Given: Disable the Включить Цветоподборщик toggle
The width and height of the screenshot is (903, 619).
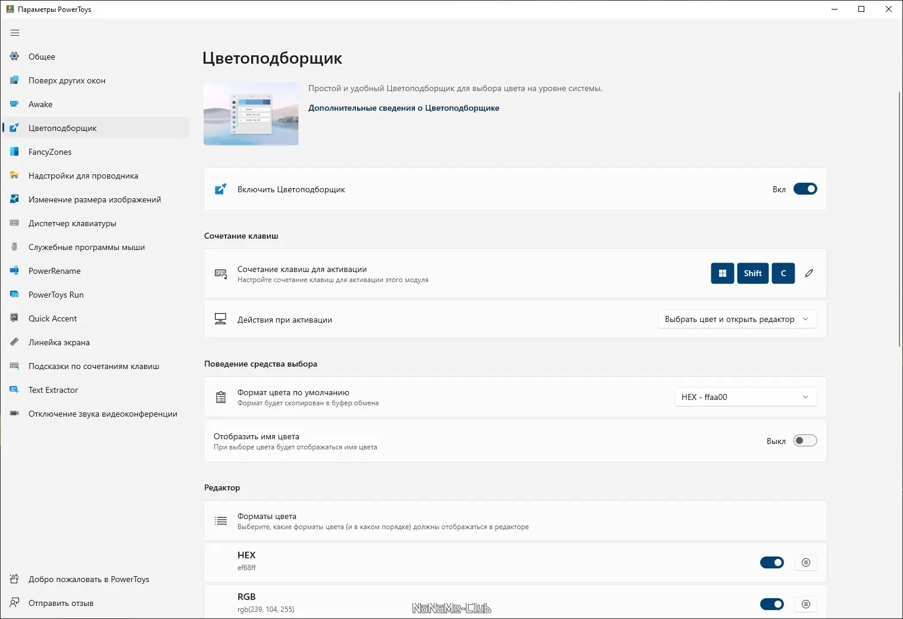Looking at the screenshot, I should click(x=805, y=189).
